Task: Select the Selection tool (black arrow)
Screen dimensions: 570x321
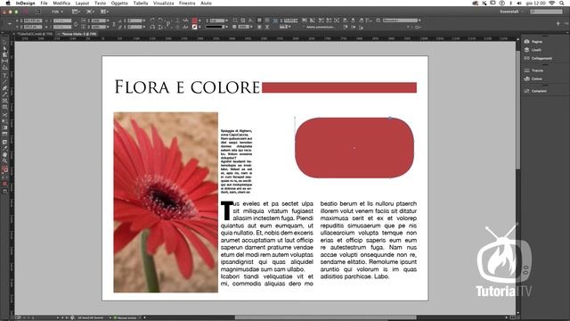Action: [x=4, y=42]
